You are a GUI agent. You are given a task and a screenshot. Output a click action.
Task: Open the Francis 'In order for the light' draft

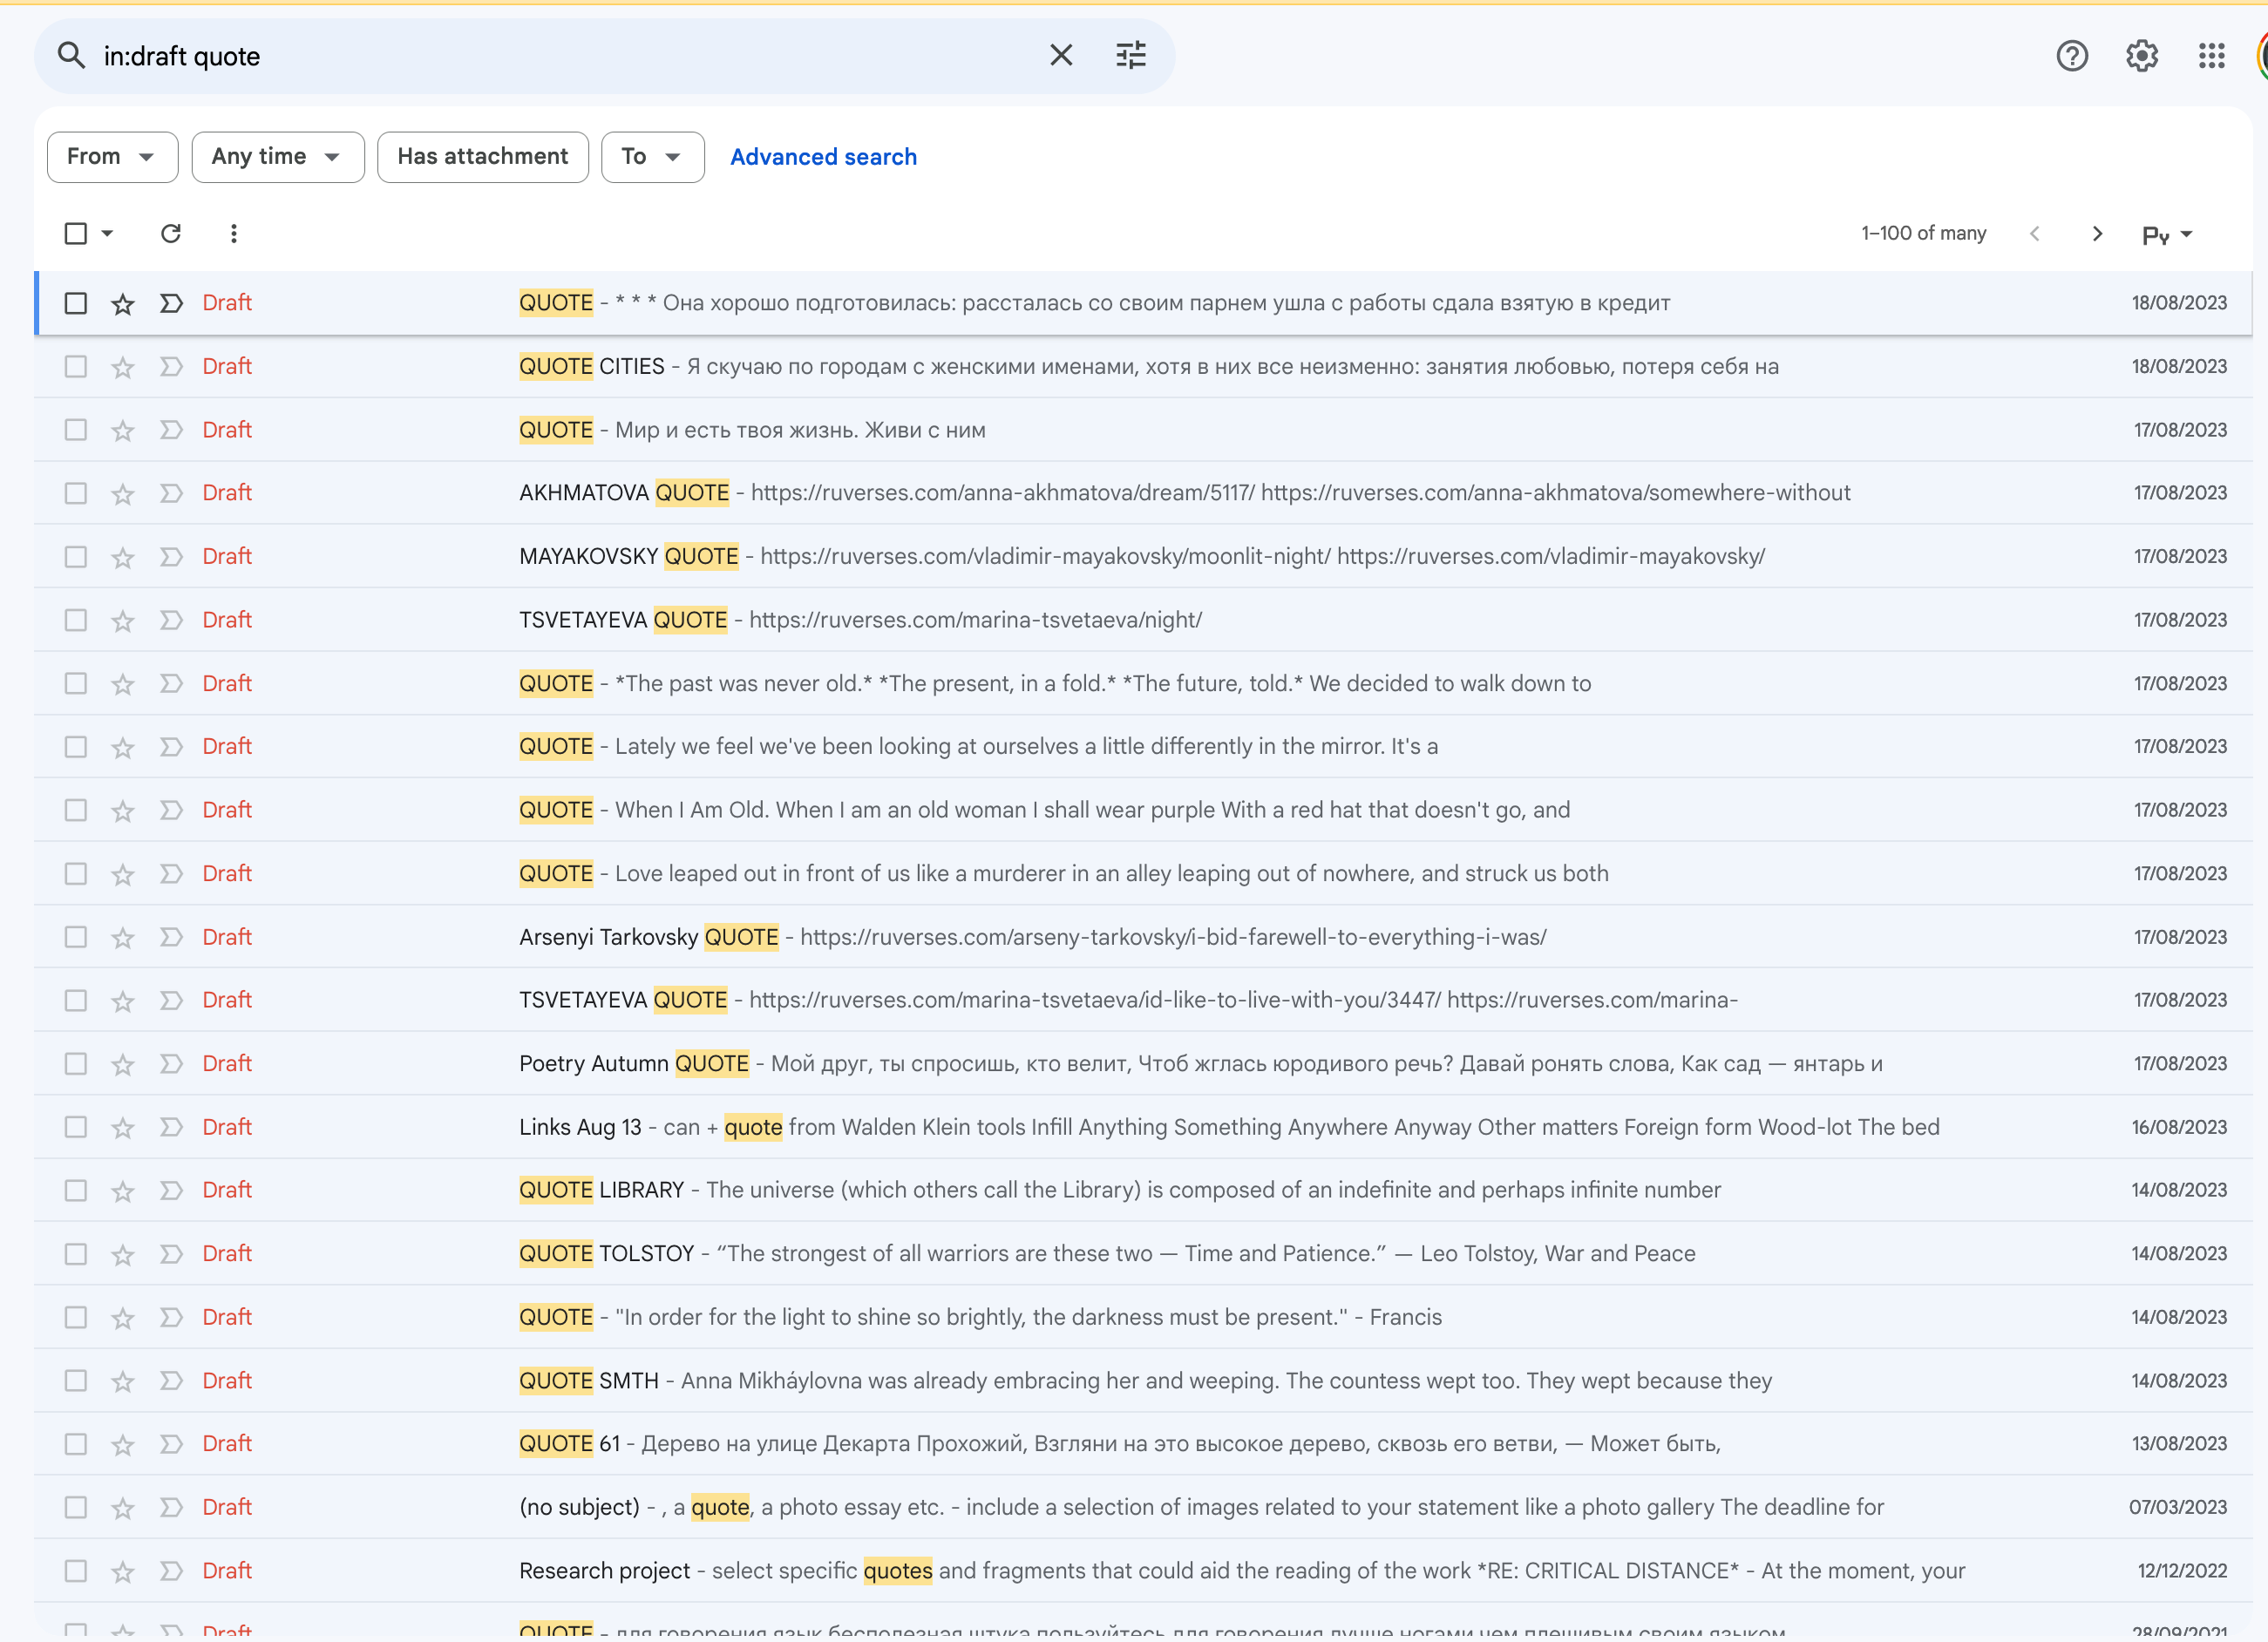pyautogui.click(x=1143, y=1317)
